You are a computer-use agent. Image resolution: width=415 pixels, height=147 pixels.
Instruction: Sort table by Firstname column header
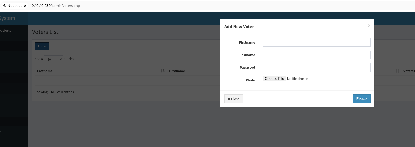pos(177,71)
